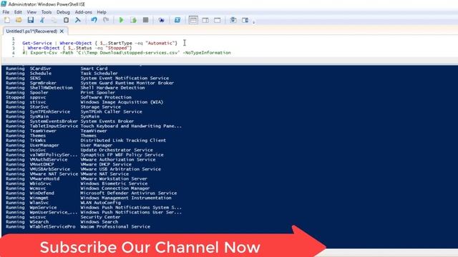Click 'Windows Biometric Service' text

tap(114, 183)
